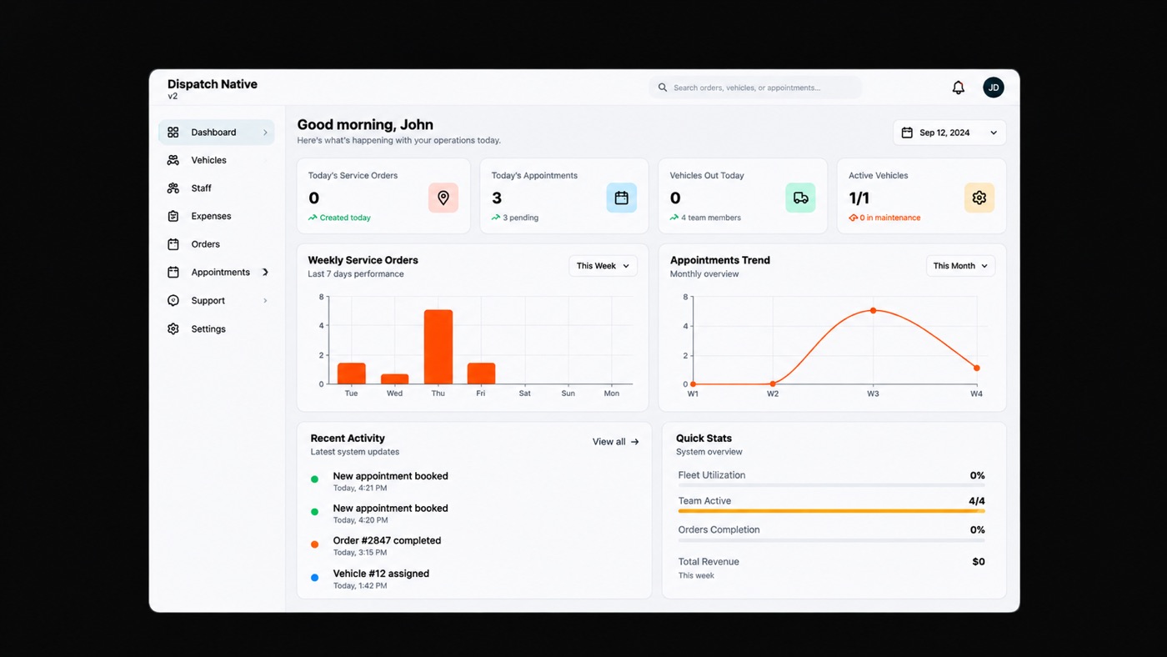Image resolution: width=1167 pixels, height=657 pixels.
Task: Click the Dispatch Native logo title
Action: coord(213,84)
